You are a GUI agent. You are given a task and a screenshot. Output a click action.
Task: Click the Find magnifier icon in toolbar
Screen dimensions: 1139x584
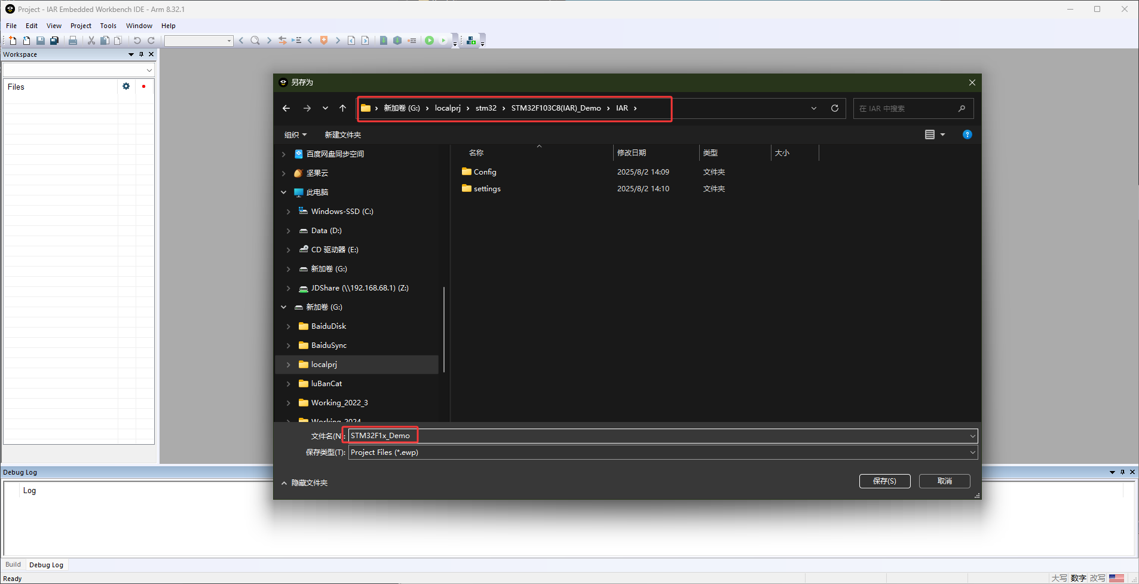click(x=255, y=41)
